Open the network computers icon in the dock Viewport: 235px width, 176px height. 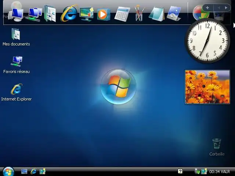pyautogui.click(x=35, y=15)
